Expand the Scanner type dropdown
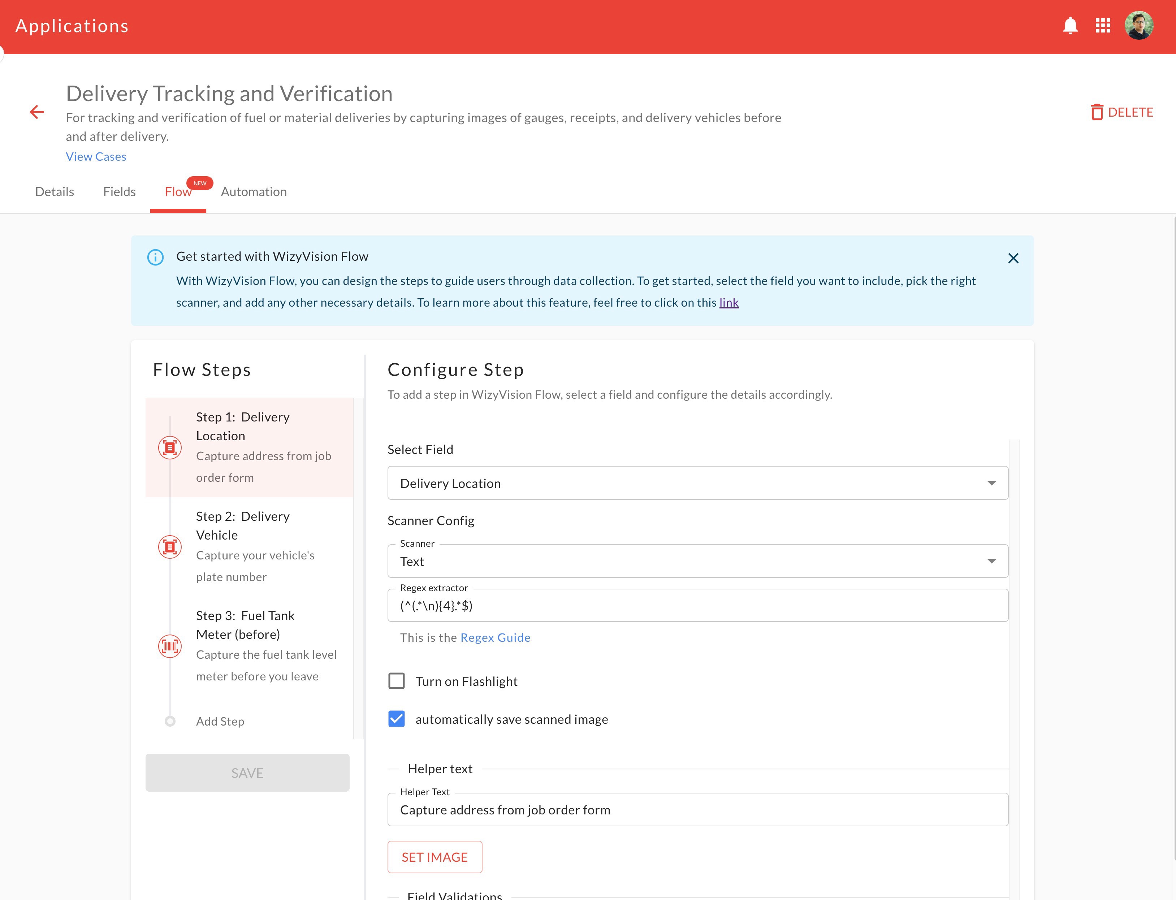This screenshot has height=900, width=1176. pyautogui.click(x=697, y=562)
